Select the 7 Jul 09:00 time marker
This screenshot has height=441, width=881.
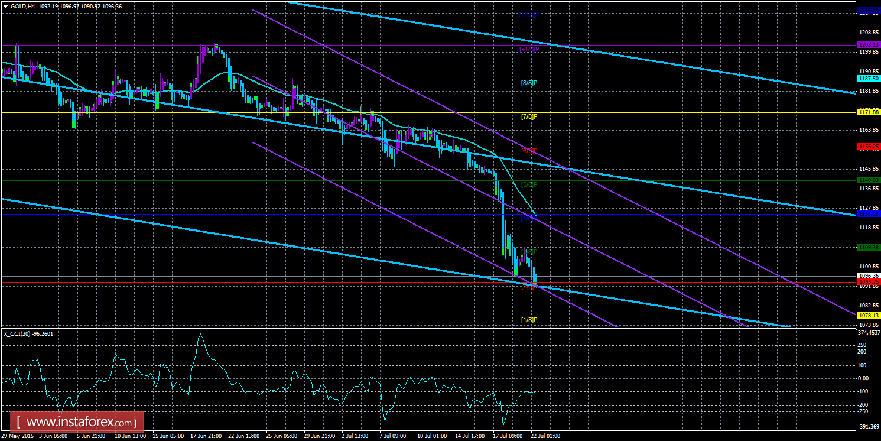[393, 436]
